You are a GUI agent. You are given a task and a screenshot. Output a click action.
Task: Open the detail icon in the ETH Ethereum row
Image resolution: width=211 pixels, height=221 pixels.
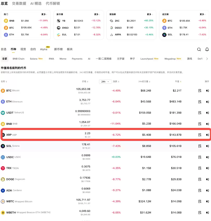click(200, 102)
